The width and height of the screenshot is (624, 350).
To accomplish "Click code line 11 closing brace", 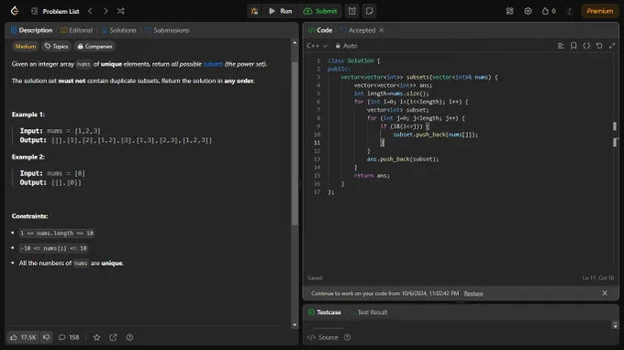I will pyautogui.click(x=382, y=143).
